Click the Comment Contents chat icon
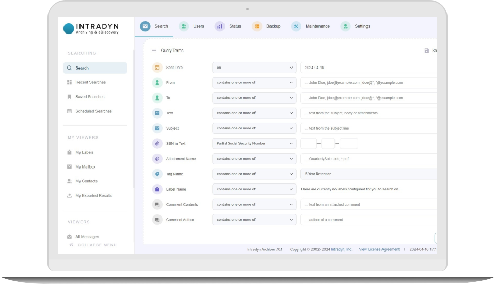 point(157,204)
